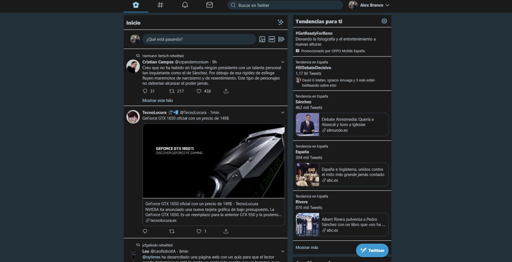
Task: Click the Buscar en Twitter search field
Action: (x=285, y=5)
